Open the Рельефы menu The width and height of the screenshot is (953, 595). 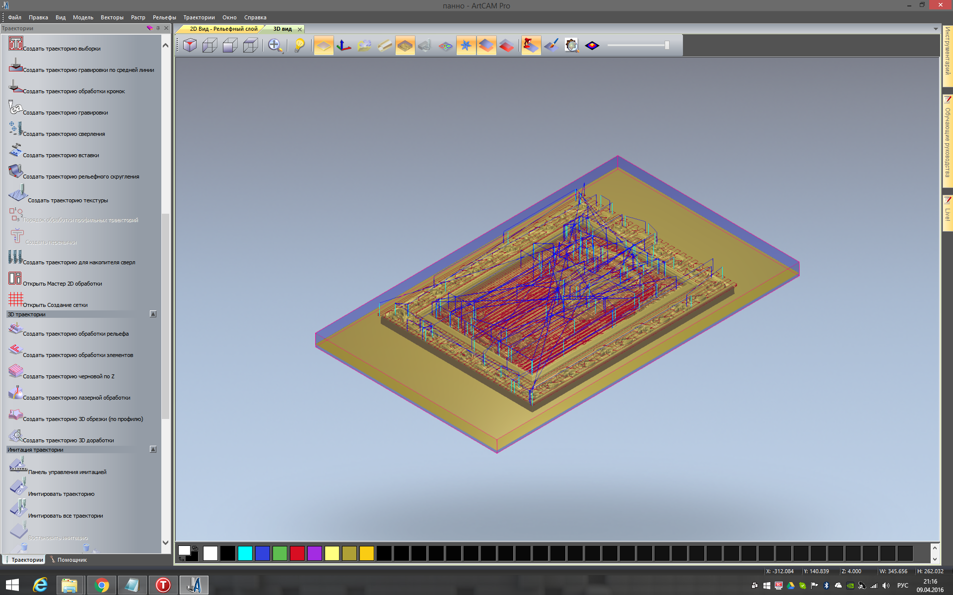164,17
